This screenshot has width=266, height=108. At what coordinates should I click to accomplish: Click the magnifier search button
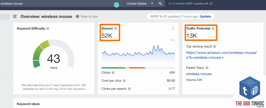pos(160,3)
